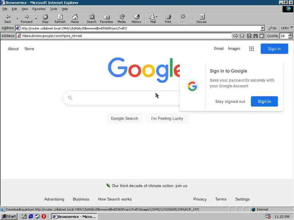This screenshot has height=220, width=294.
Task: Open the Search toolbar pane
Action: click(x=92, y=19)
